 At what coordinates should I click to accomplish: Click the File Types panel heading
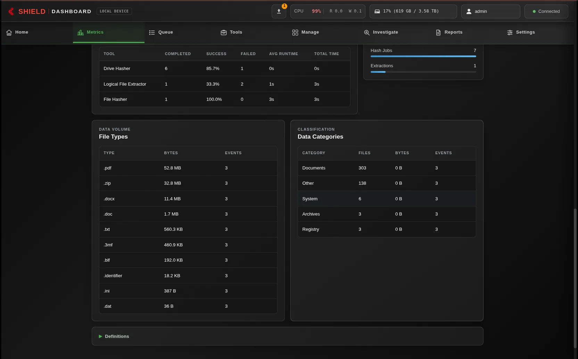tap(113, 137)
